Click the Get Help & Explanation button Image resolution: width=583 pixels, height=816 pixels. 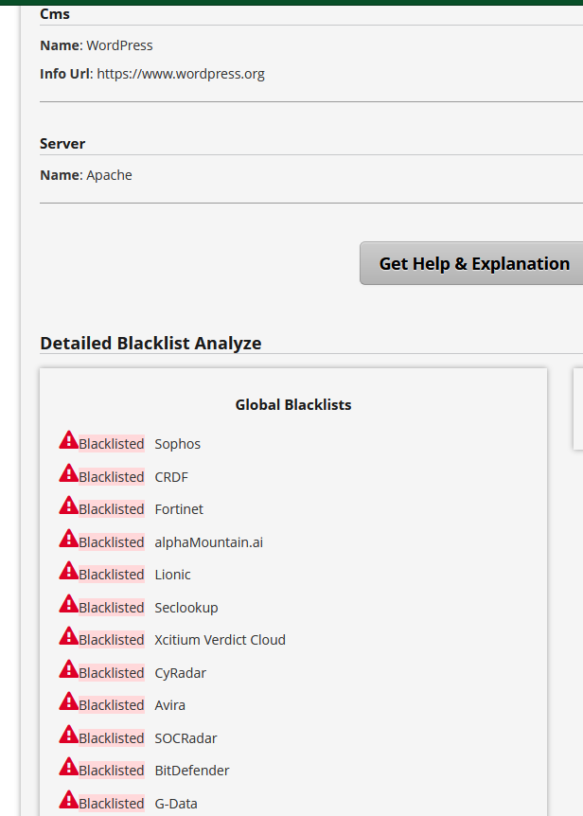point(471,263)
